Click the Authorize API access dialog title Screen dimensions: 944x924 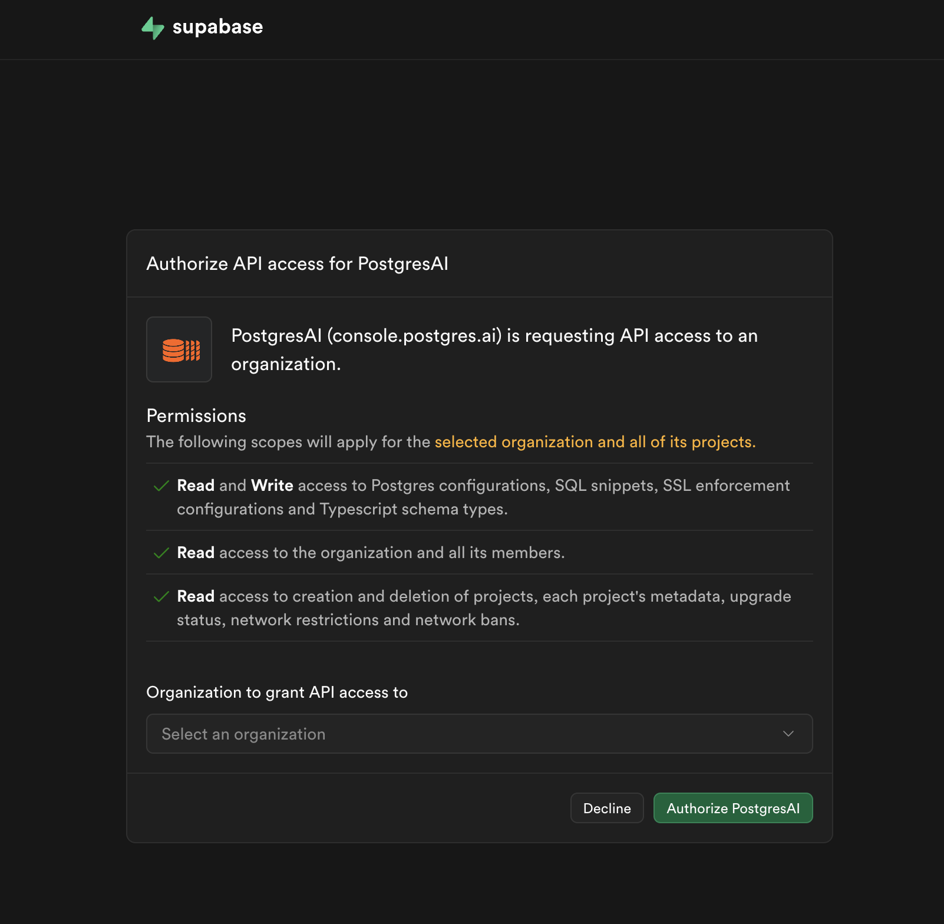click(x=297, y=263)
